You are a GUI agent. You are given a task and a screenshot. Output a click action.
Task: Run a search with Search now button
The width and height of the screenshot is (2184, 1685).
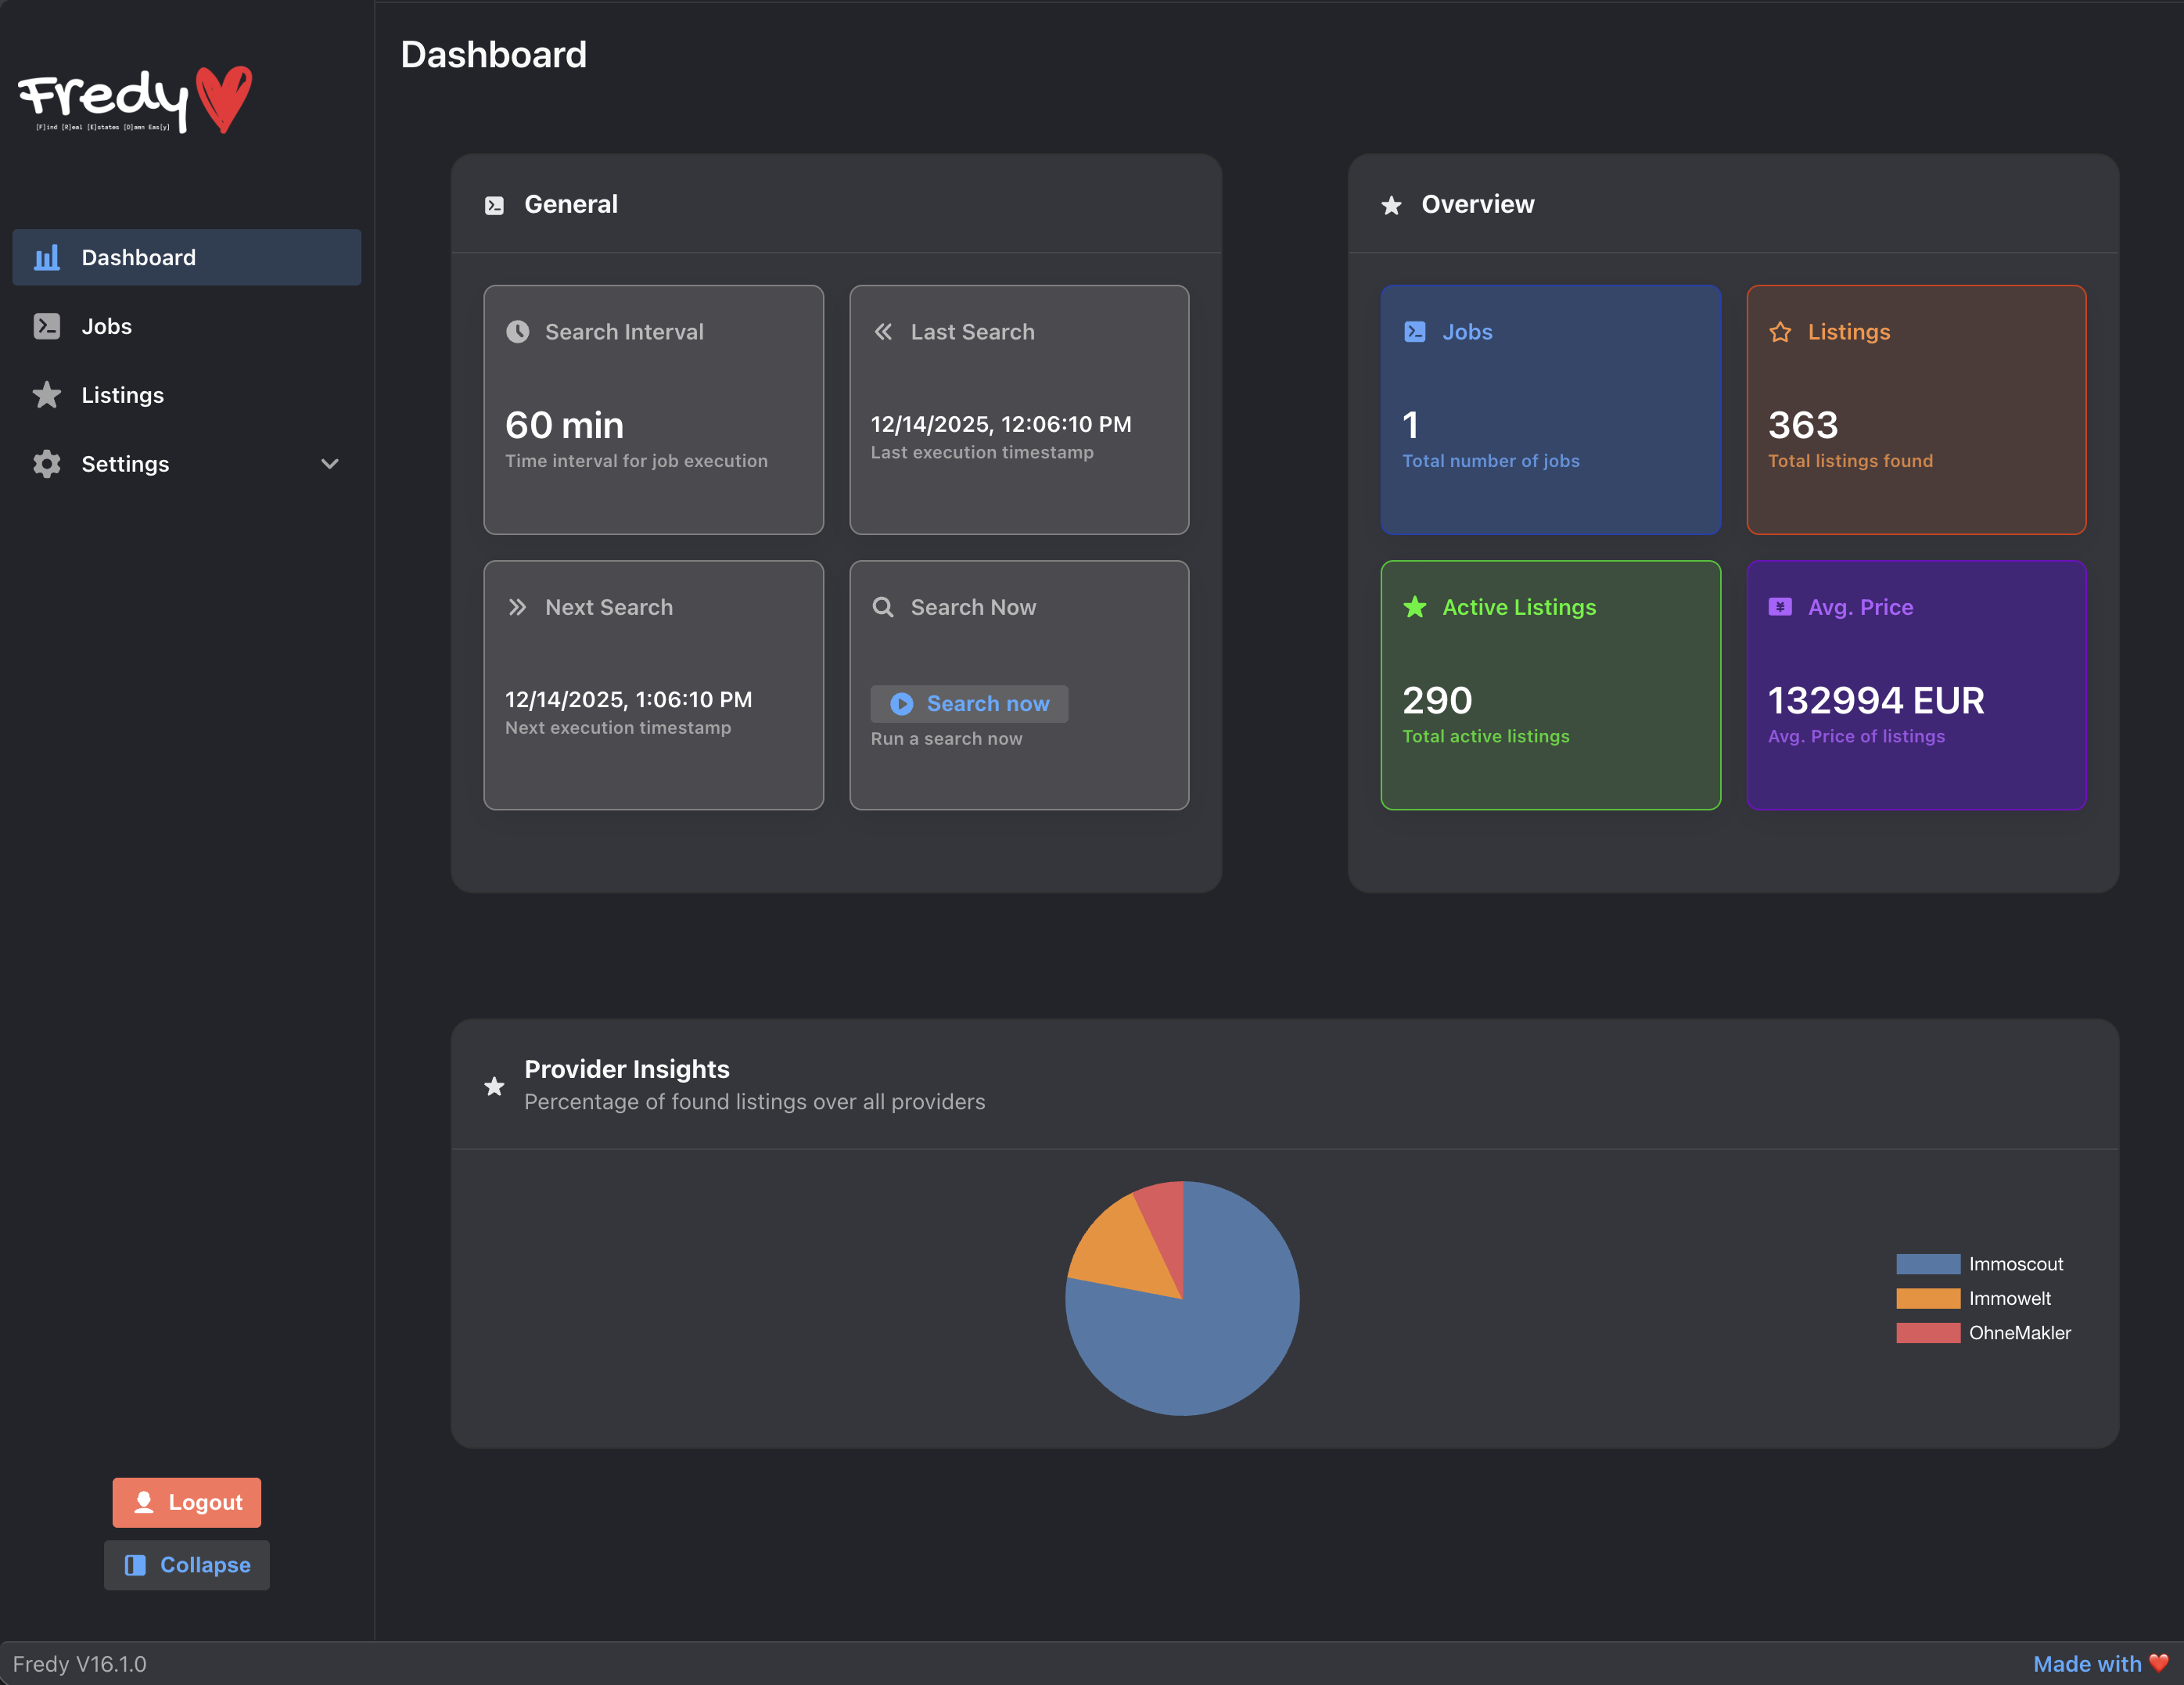[969, 704]
